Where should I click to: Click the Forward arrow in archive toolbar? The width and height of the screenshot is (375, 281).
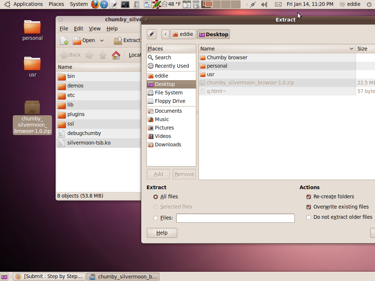tap(89, 55)
